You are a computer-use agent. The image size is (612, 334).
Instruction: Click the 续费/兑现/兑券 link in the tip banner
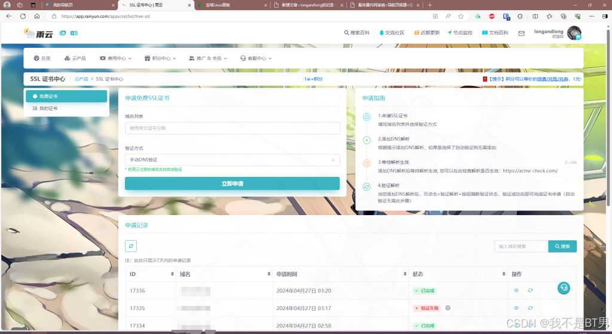[553, 79]
